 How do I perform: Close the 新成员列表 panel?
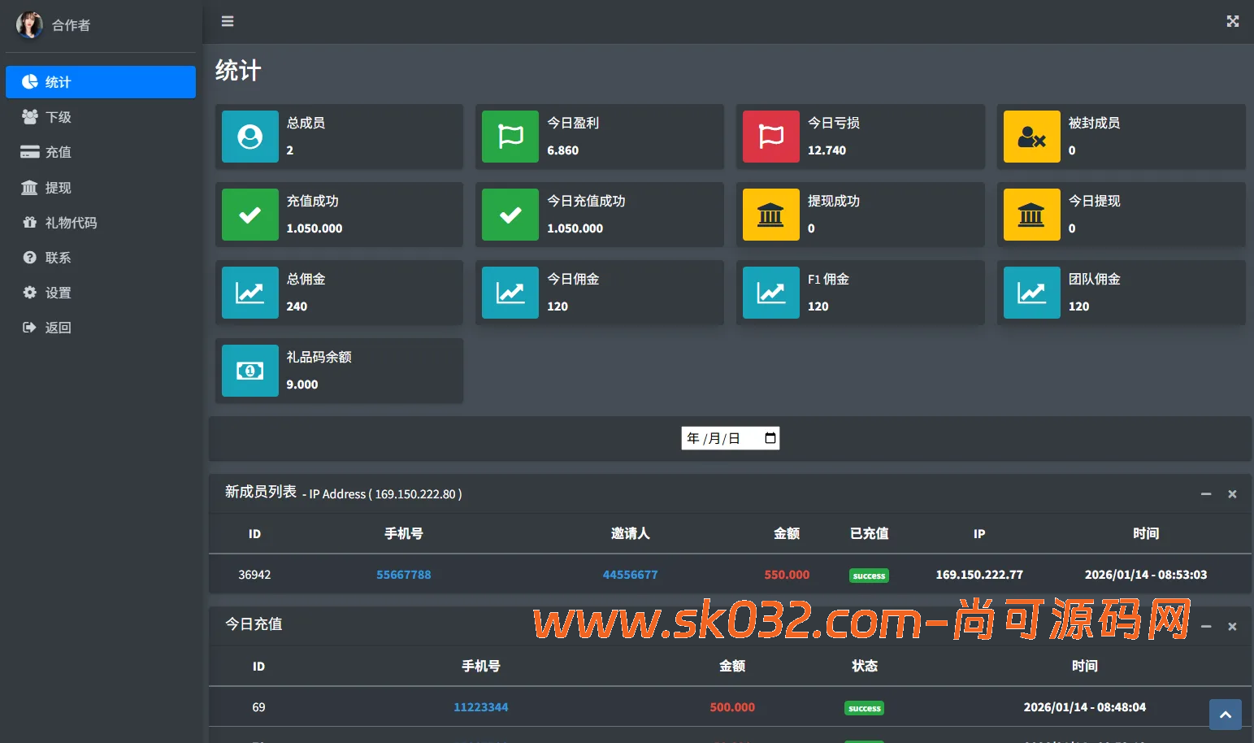coord(1232,494)
